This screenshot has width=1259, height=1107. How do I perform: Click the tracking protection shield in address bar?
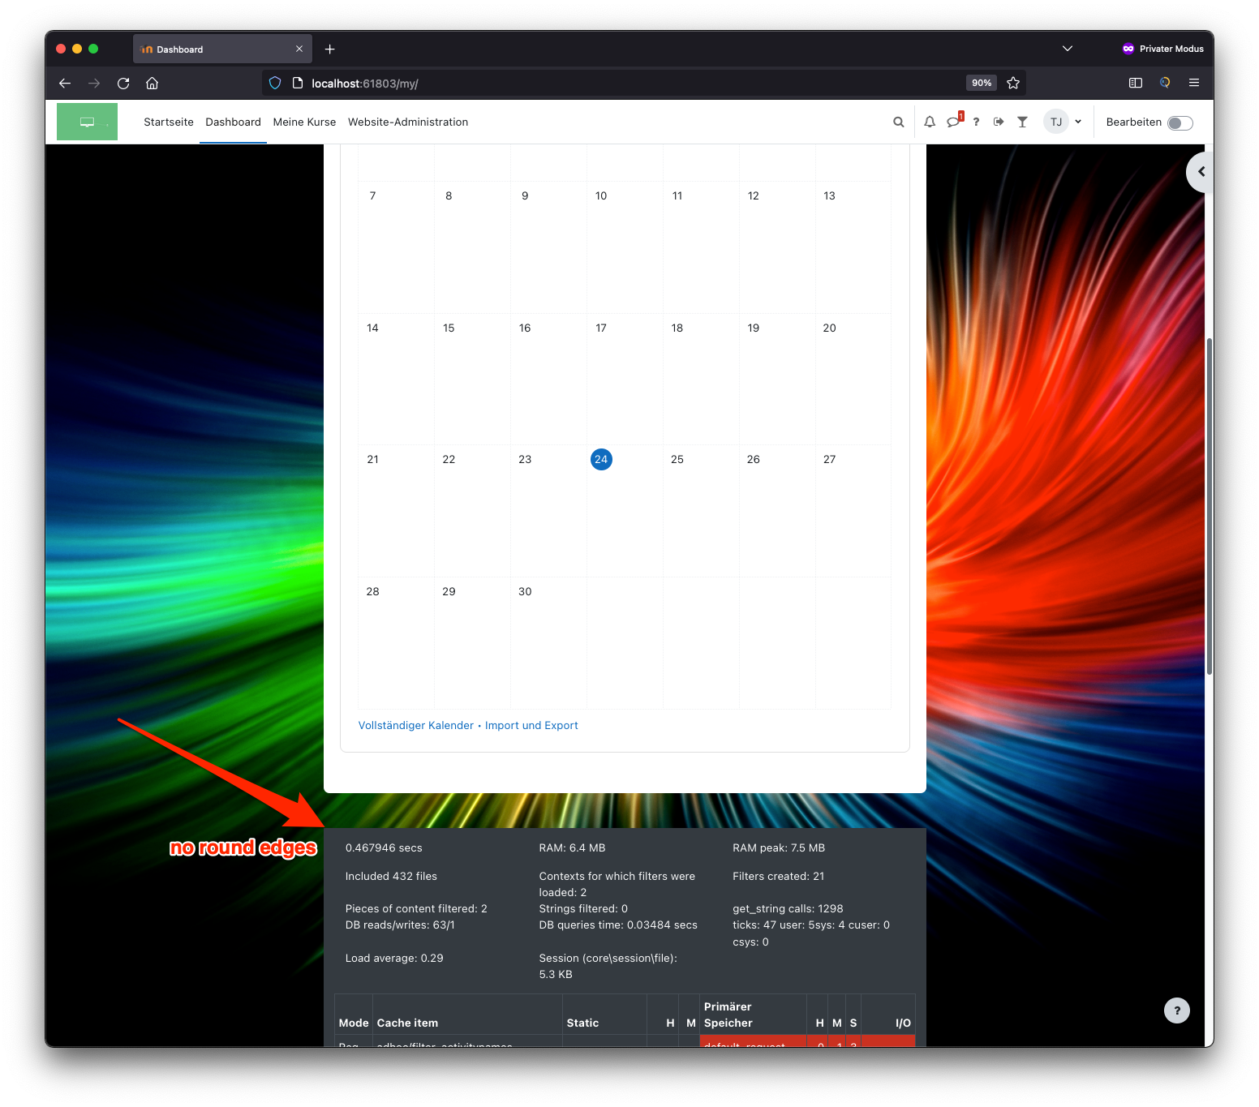pos(275,83)
